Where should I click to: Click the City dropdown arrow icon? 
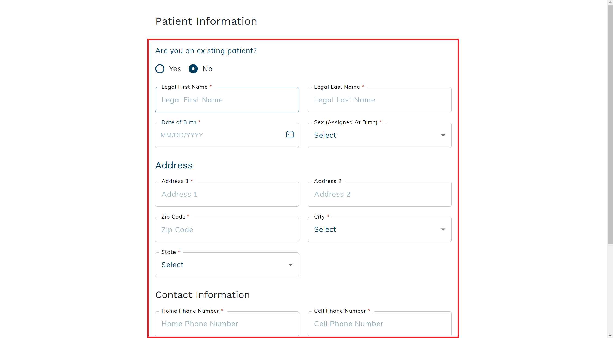443,229
